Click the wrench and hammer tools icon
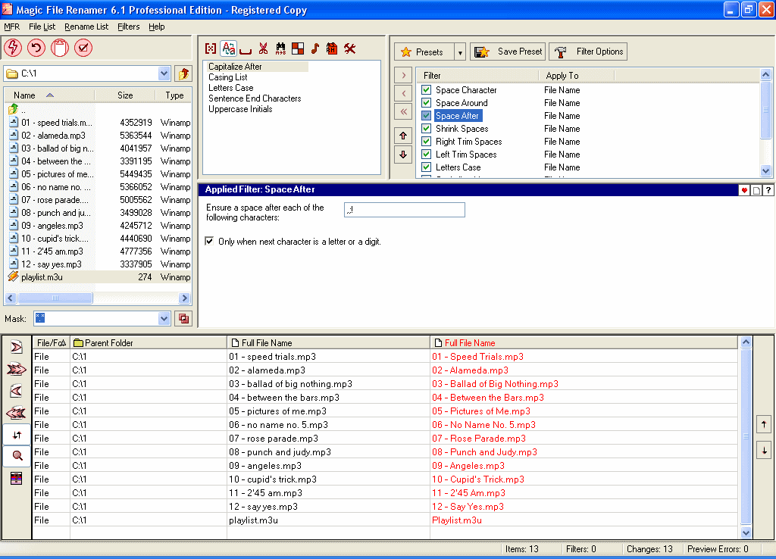776x559 pixels. click(x=349, y=49)
